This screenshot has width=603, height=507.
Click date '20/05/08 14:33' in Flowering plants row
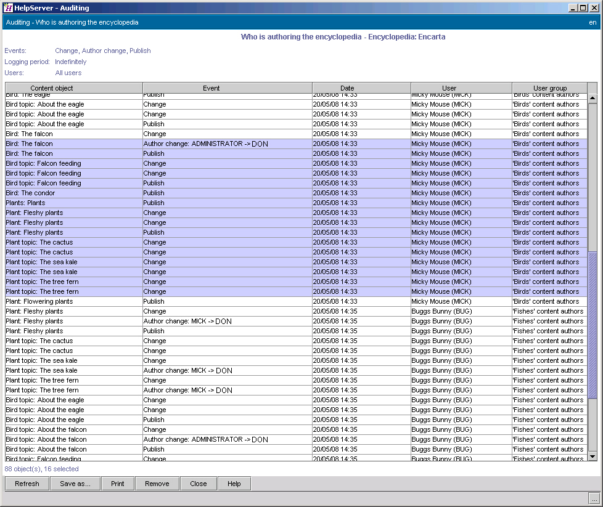coord(335,301)
